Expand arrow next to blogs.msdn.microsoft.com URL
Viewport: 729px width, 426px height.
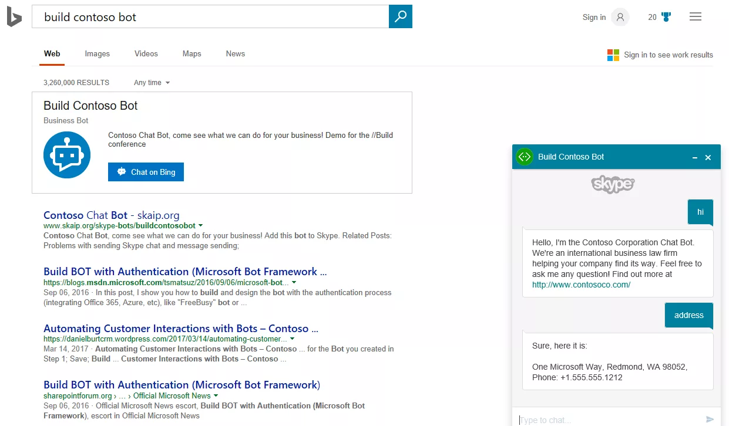coord(294,282)
